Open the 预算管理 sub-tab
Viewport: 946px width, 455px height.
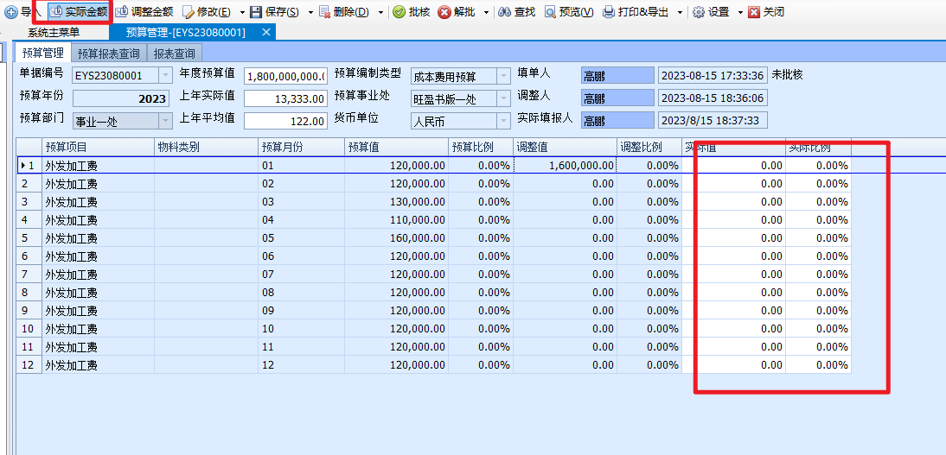click(43, 53)
